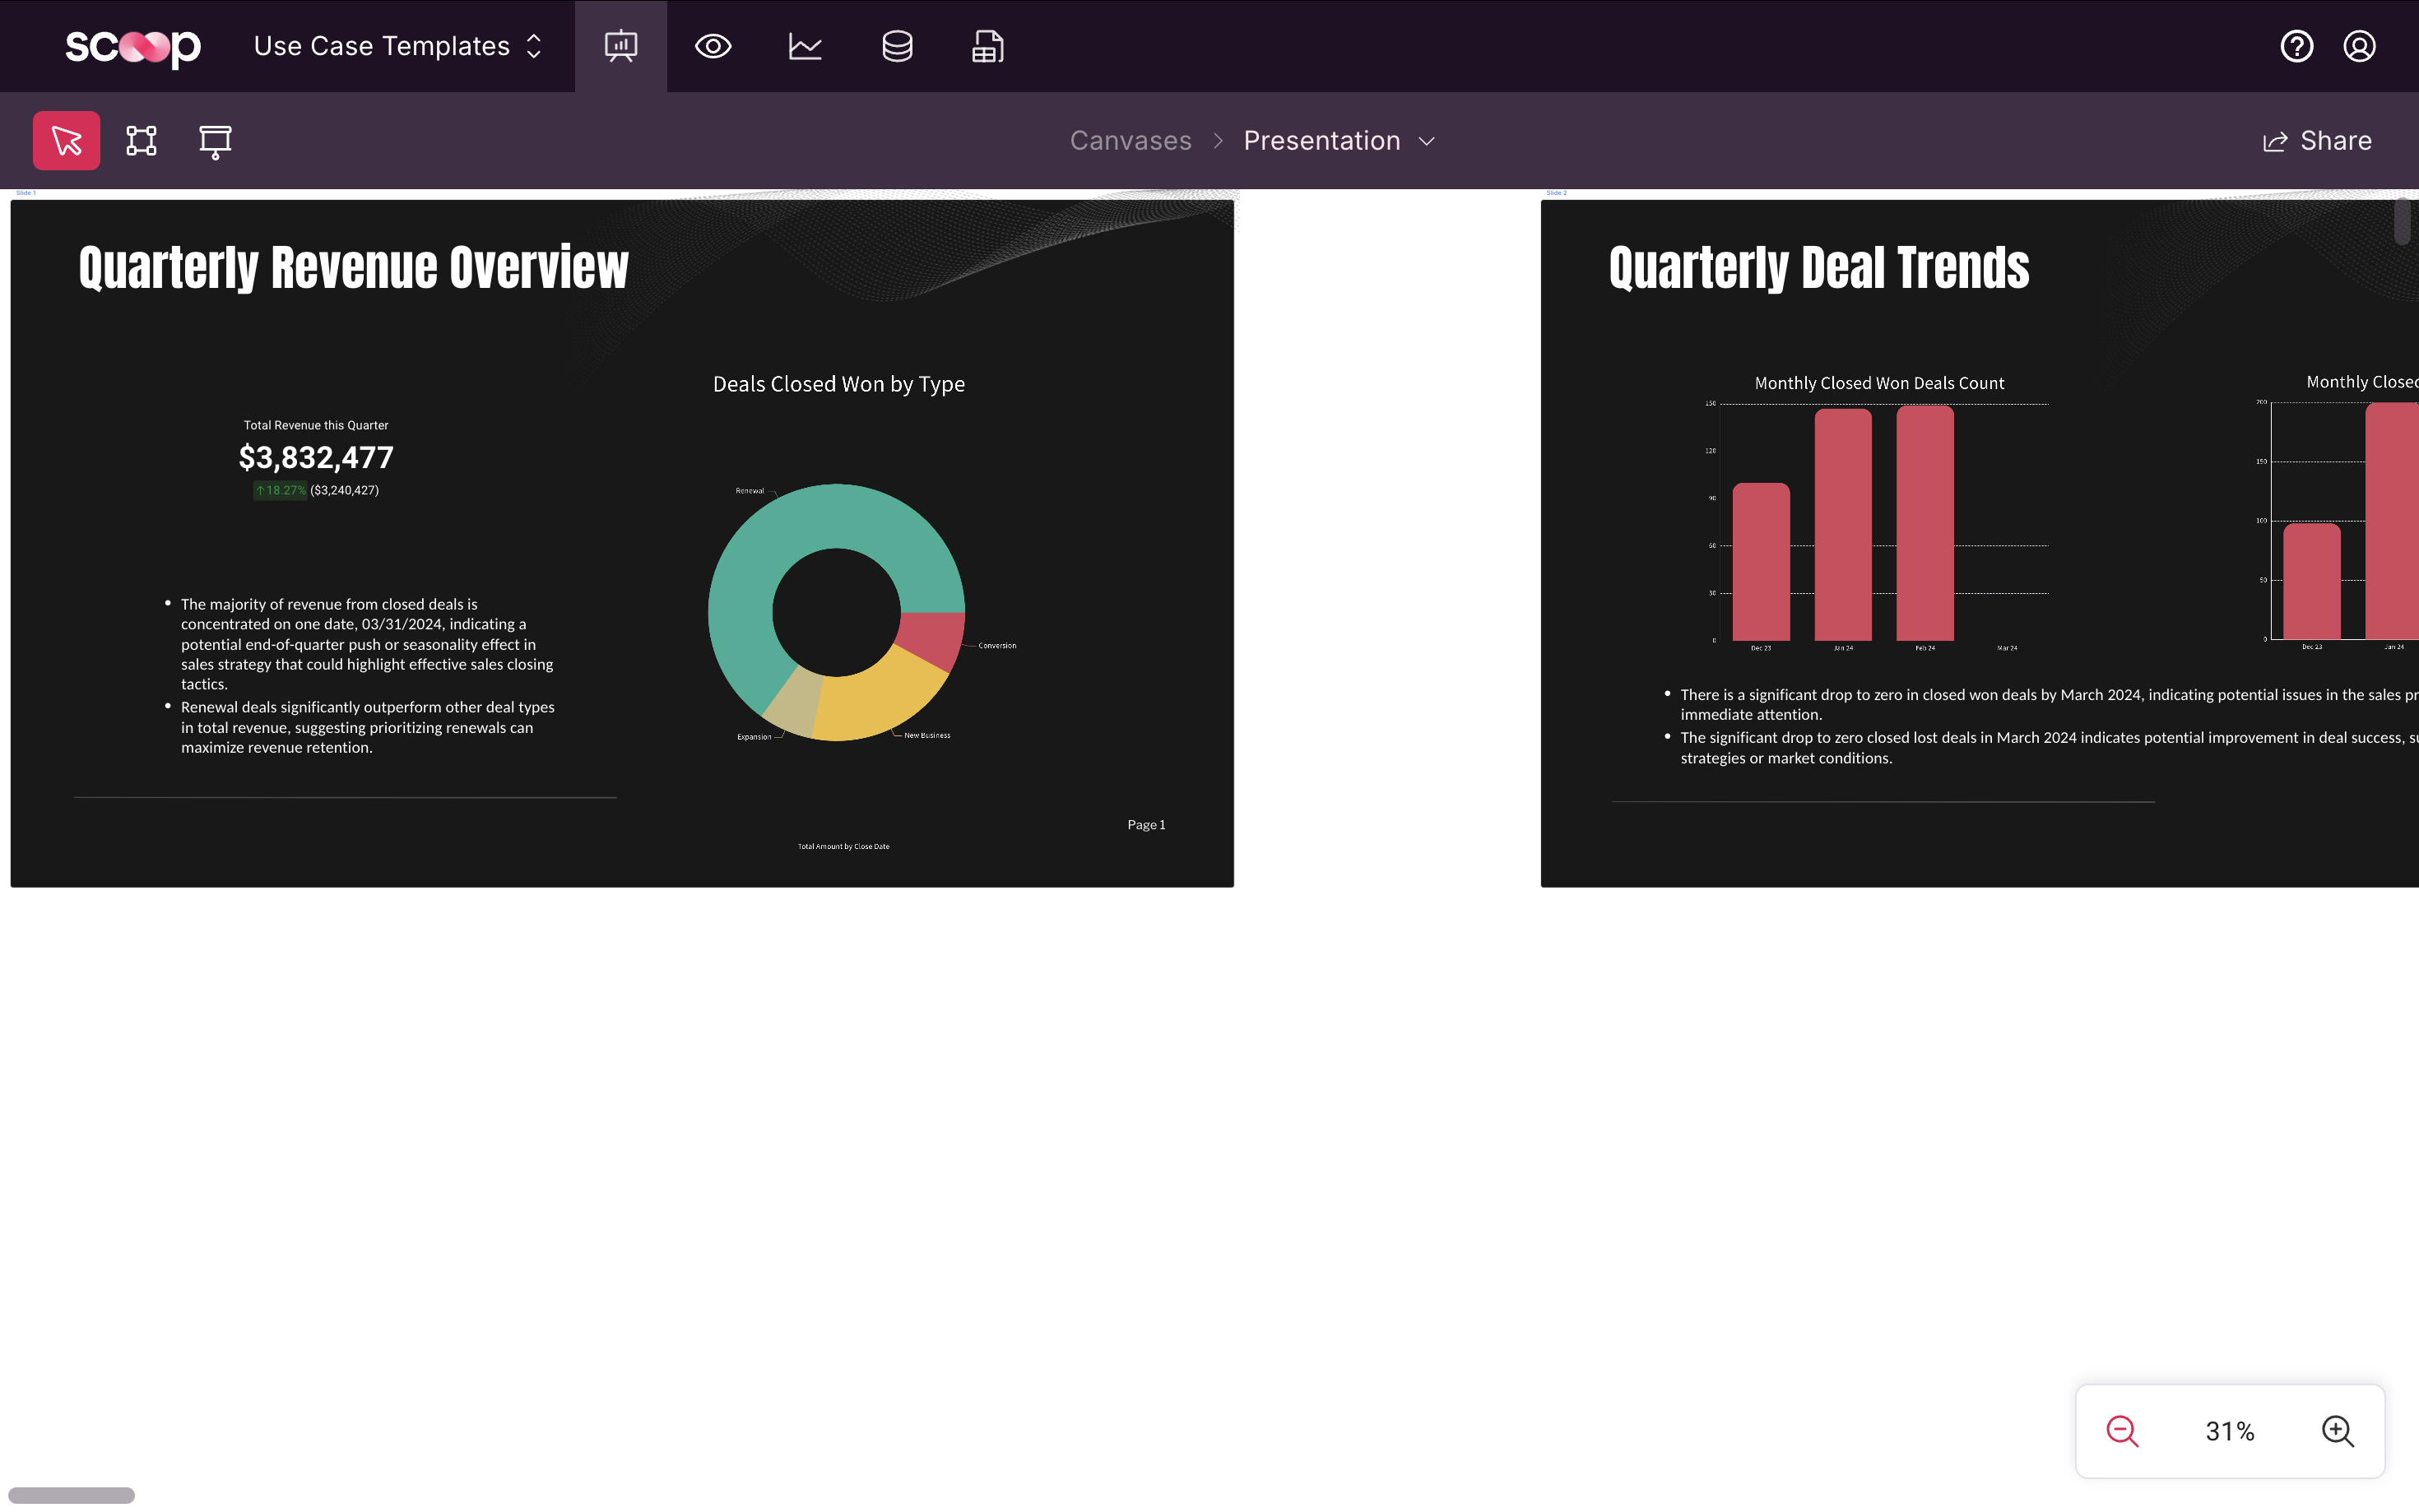Viewport: 2419px width, 1512px height.
Task: Open the eye preview view icon
Action: (x=713, y=46)
